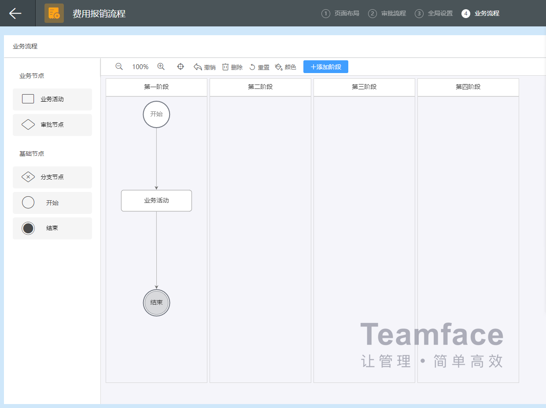Select the 审批节点 diamond in palette
Viewport: 546px width, 408px height.
52,125
